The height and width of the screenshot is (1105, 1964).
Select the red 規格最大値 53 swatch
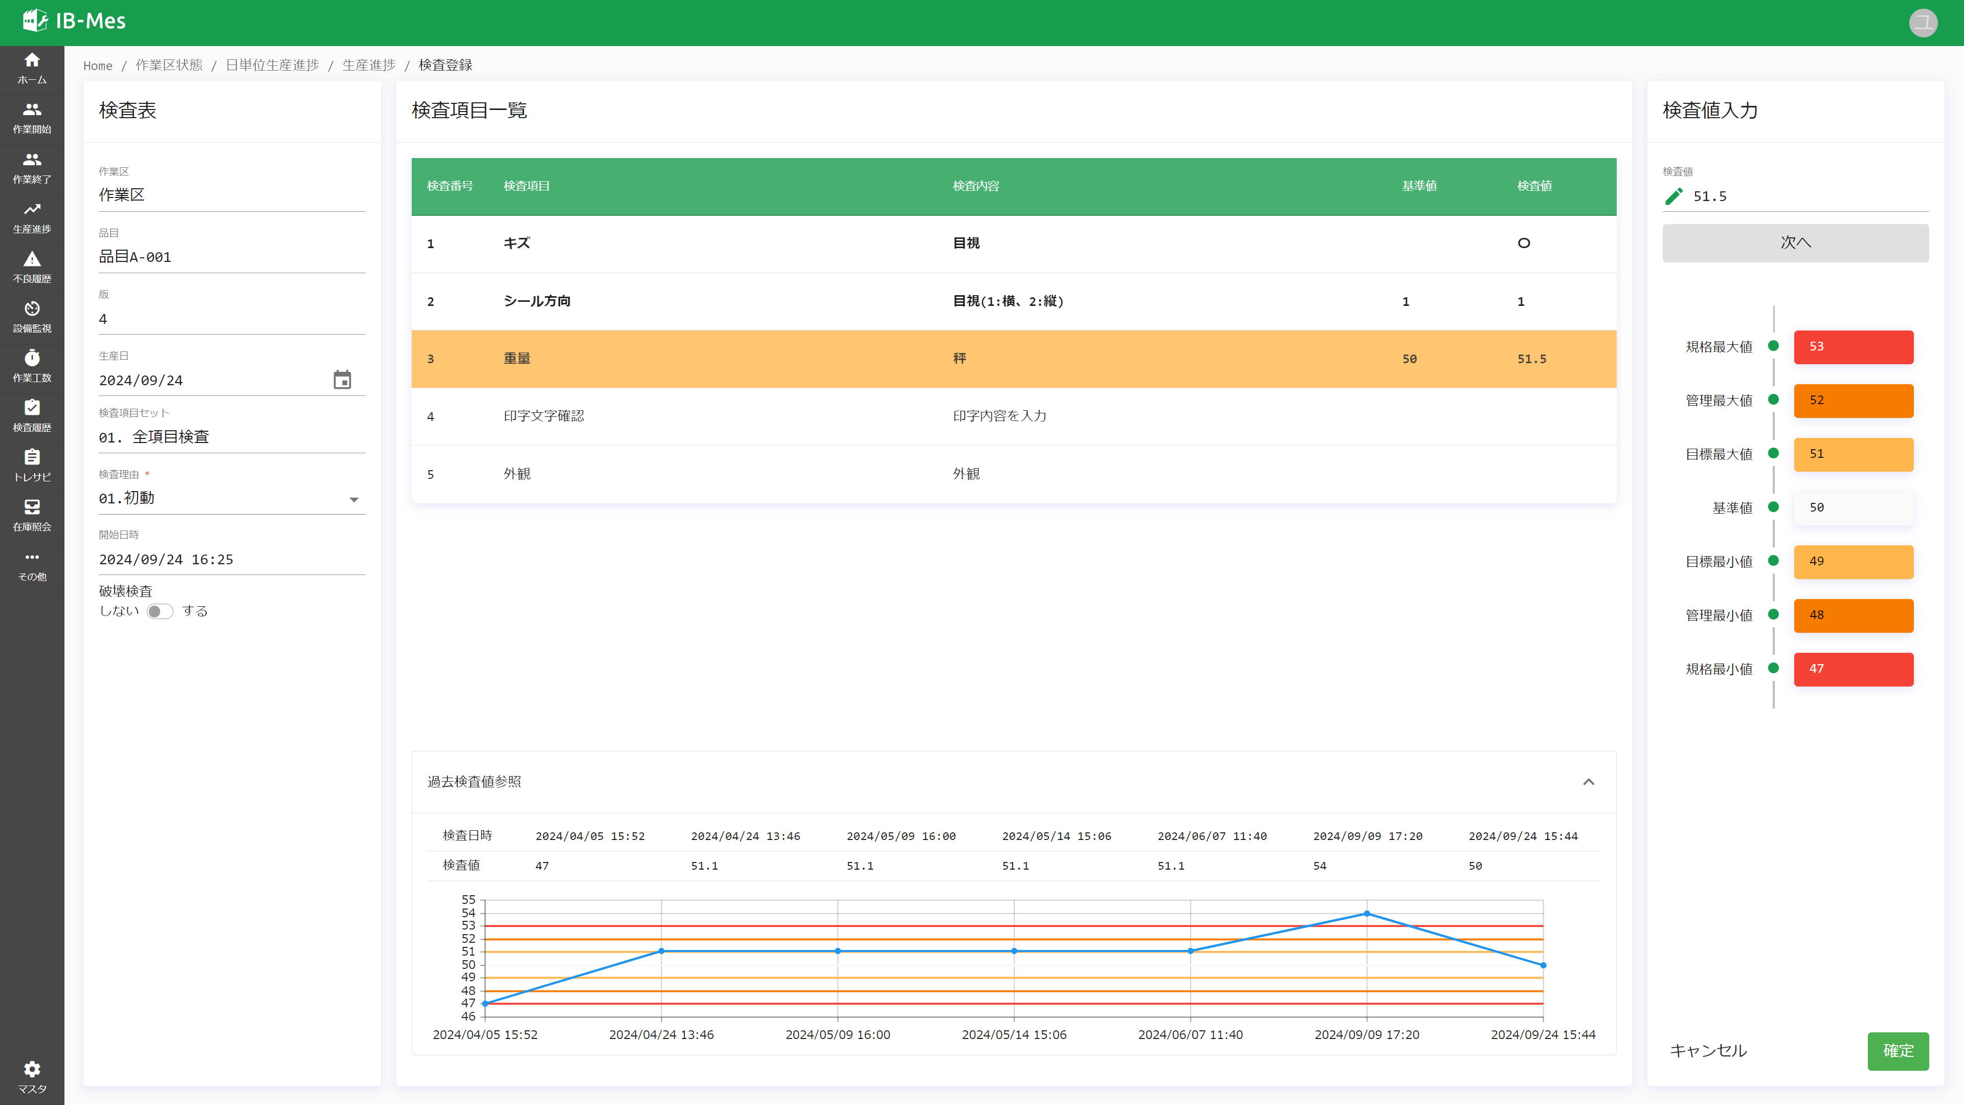pyautogui.click(x=1854, y=346)
